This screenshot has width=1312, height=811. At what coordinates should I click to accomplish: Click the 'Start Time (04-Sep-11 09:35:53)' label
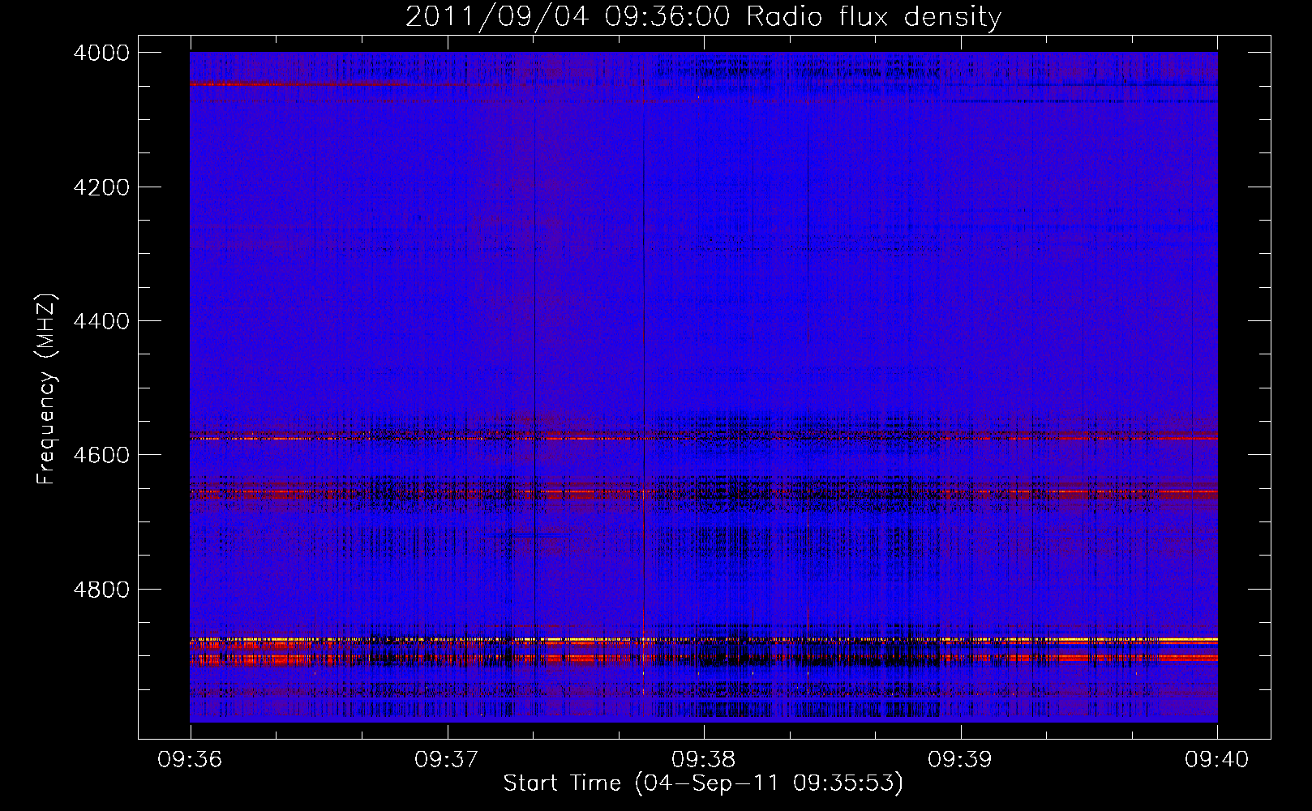click(x=703, y=783)
